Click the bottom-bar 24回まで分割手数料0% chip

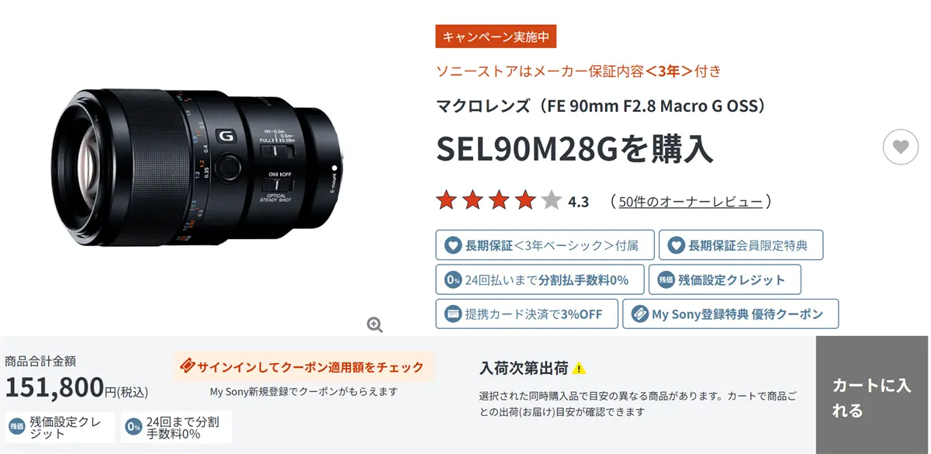click(x=176, y=427)
